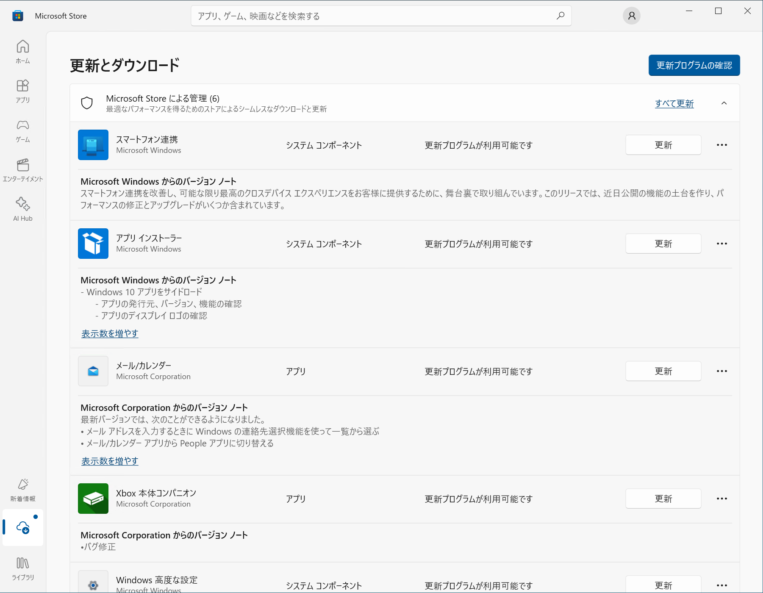Open more options for アプリ インストーラー
This screenshot has width=763, height=593.
click(722, 244)
